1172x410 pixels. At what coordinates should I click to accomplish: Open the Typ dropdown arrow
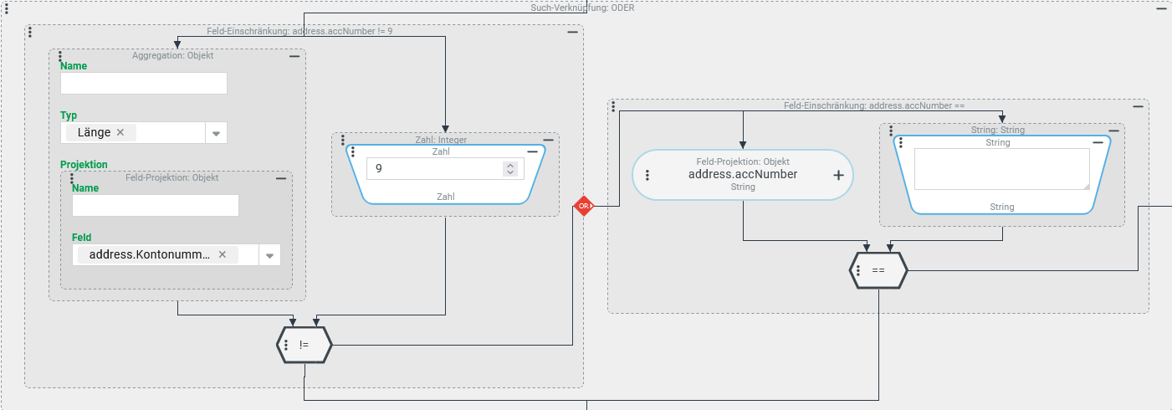point(216,133)
